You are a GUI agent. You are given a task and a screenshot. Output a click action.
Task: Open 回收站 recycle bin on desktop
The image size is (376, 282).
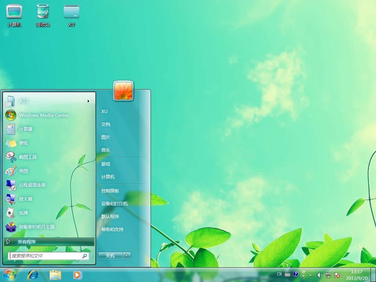pyautogui.click(x=43, y=15)
